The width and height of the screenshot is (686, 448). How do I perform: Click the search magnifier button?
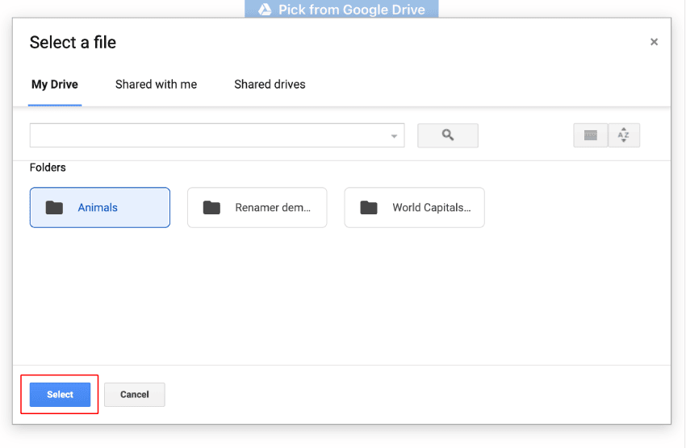(448, 135)
